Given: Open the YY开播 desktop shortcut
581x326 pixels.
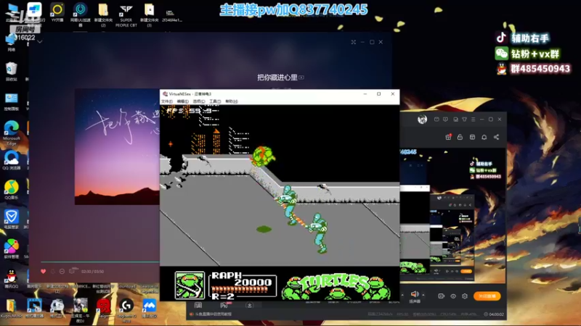Looking at the screenshot, I should pyautogui.click(x=57, y=12).
